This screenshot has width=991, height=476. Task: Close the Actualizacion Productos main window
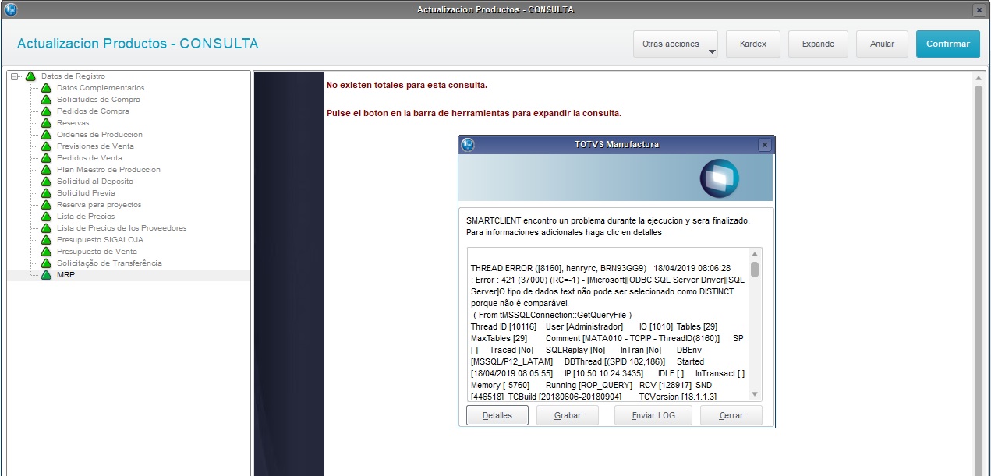[979, 10]
